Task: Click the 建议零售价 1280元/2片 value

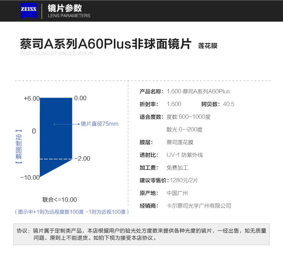Action: coord(184,180)
